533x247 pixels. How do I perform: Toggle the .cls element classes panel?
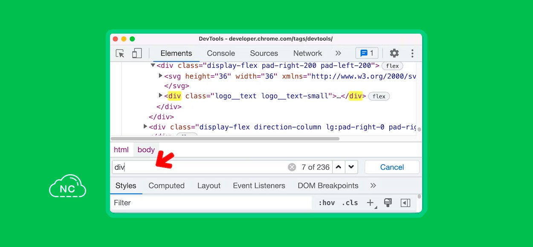click(350, 203)
